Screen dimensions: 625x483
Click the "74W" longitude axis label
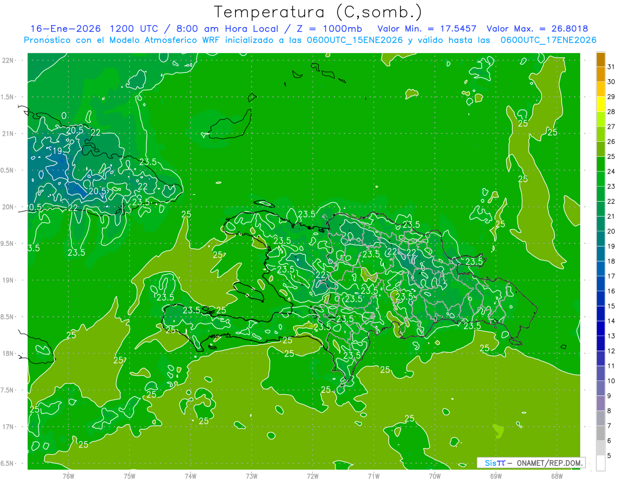coord(191,476)
